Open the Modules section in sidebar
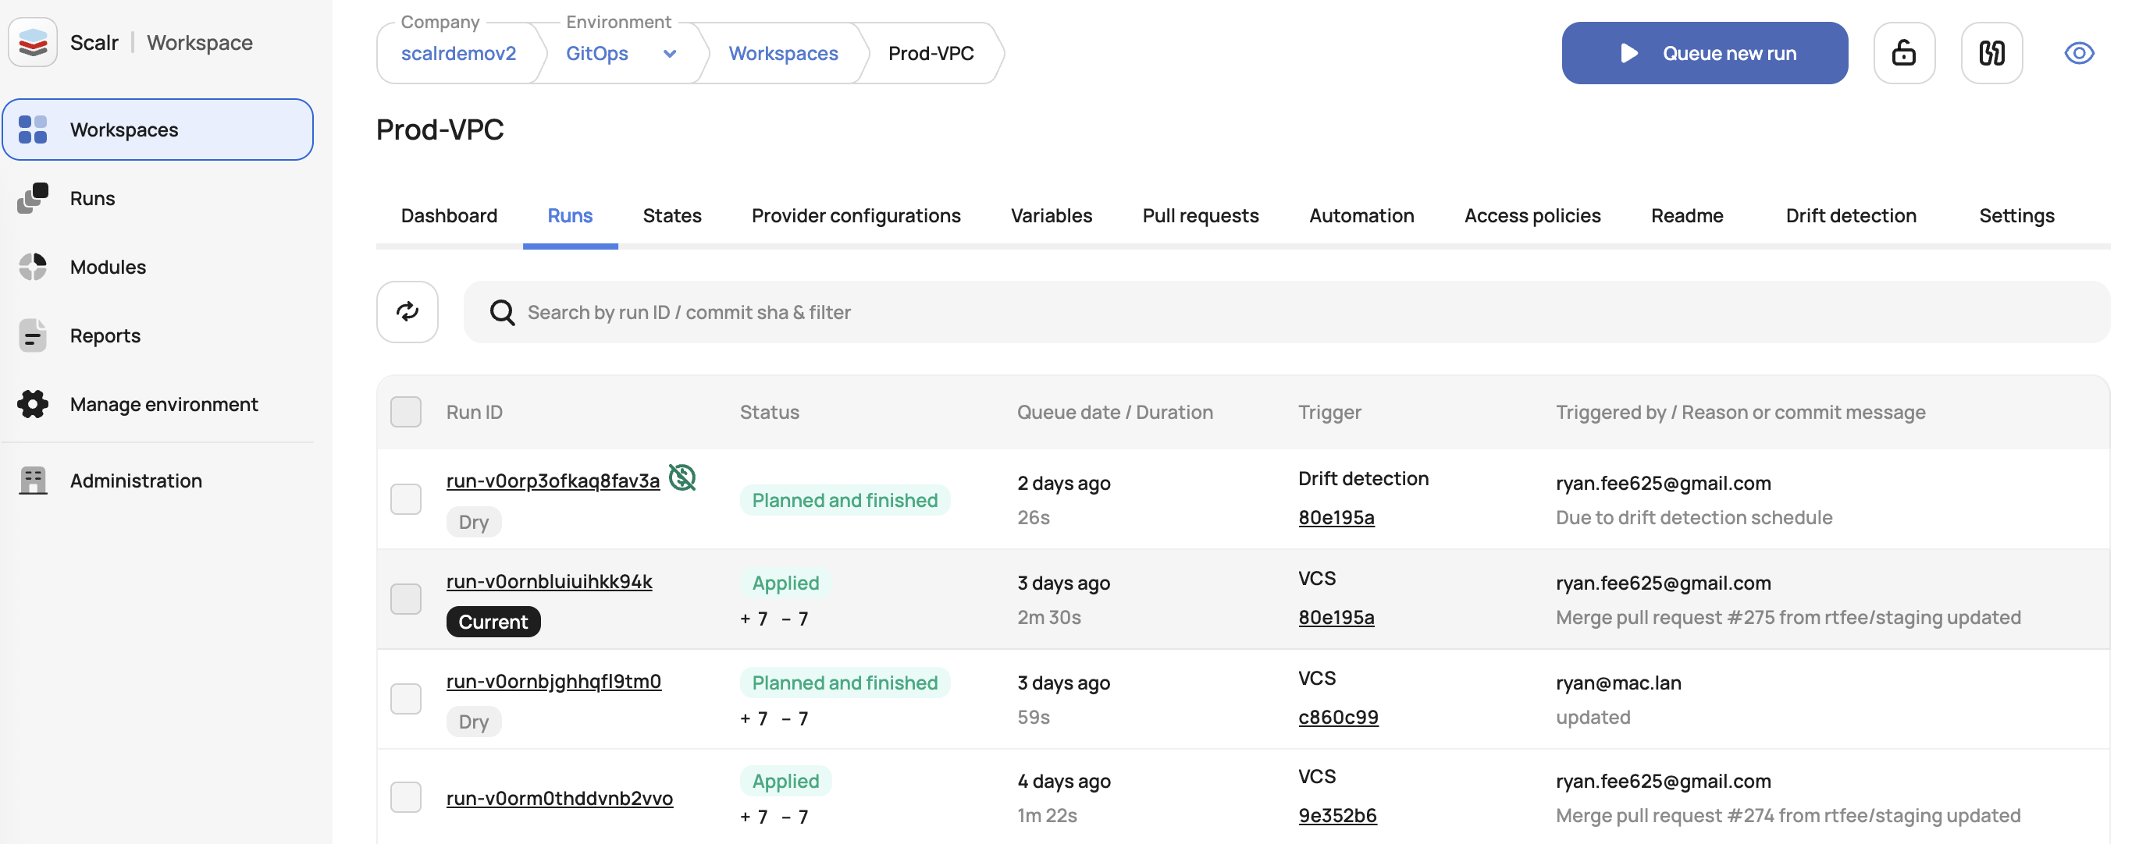2139x844 pixels. [x=107, y=267]
